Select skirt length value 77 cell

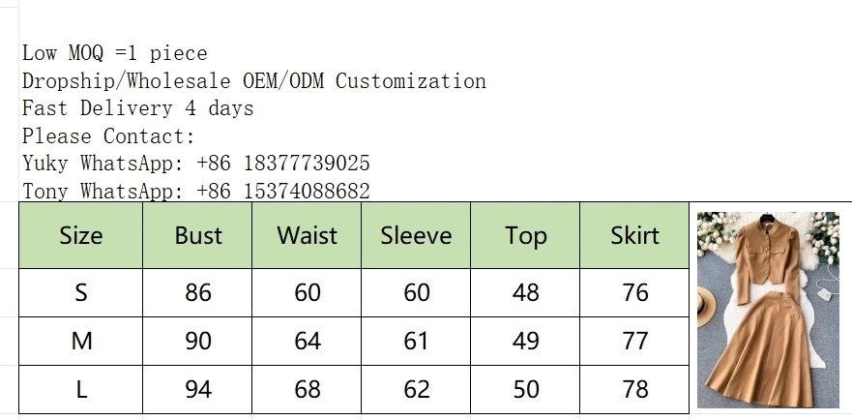pyautogui.click(x=634, y=341)
